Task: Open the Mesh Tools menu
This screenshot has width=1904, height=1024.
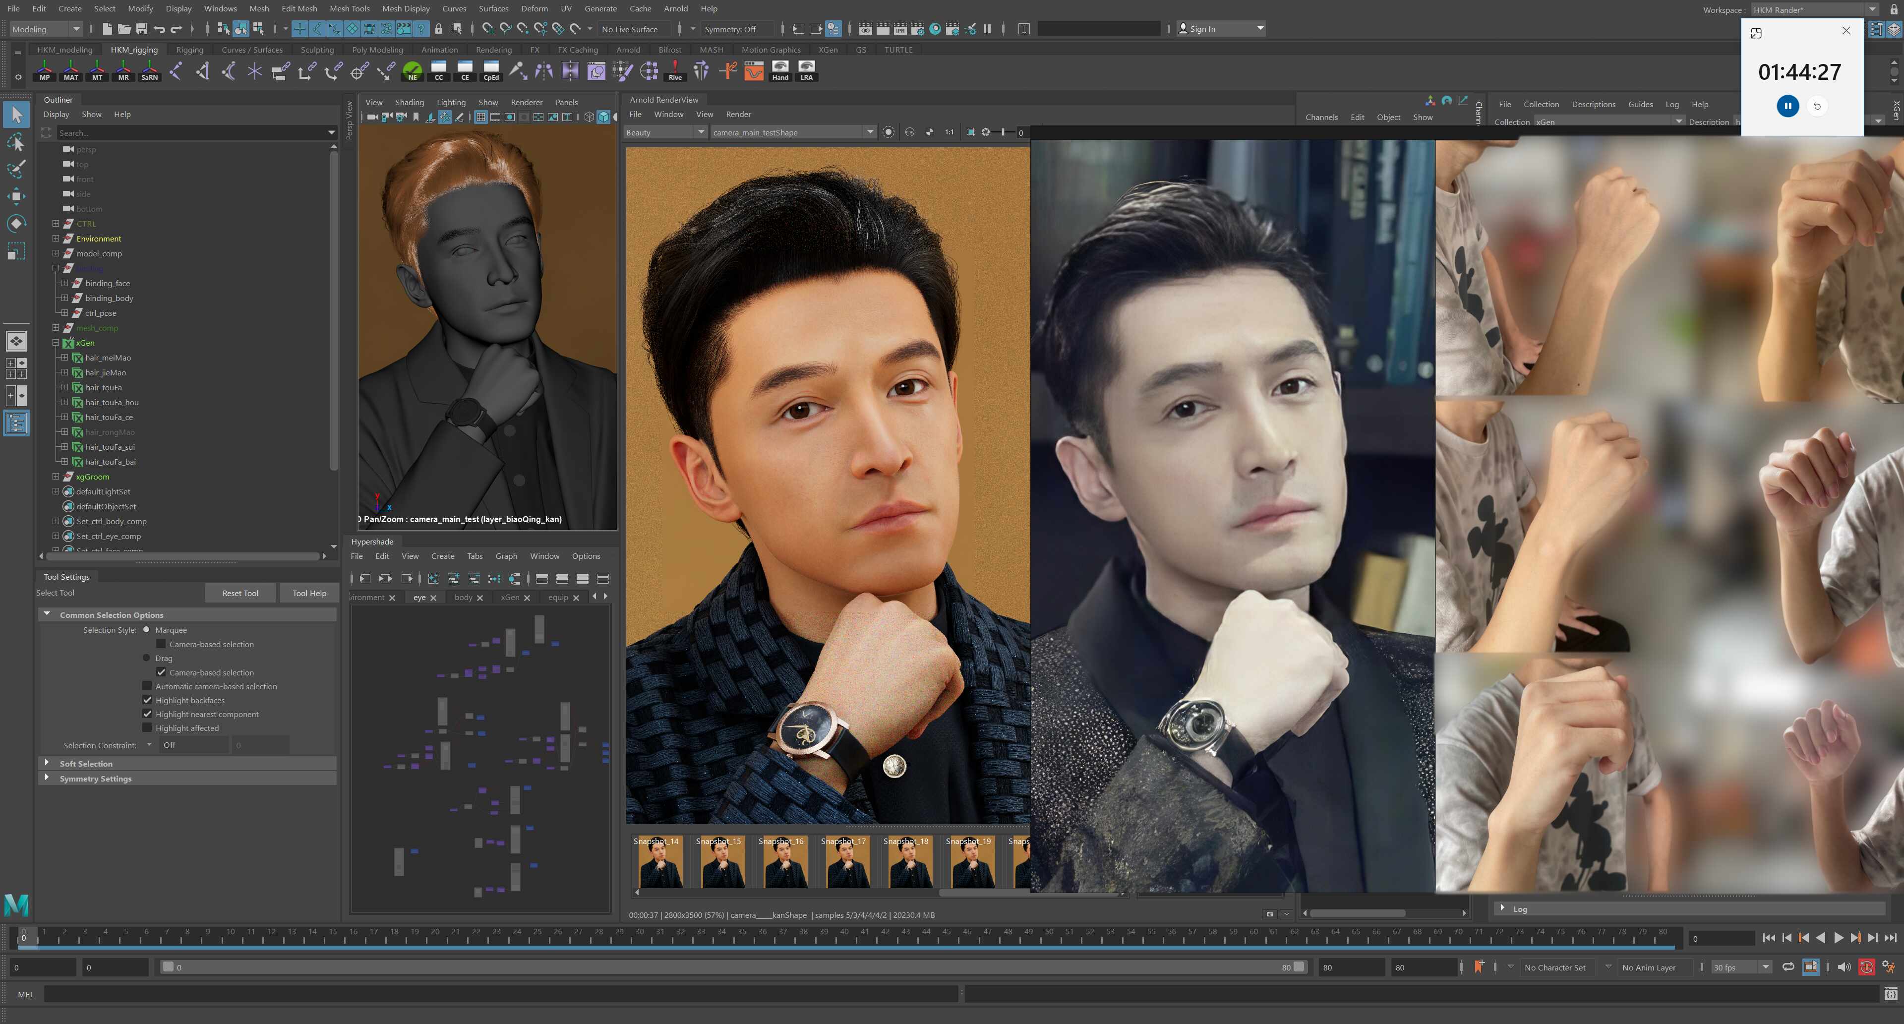Action: [x=349, y=9]
